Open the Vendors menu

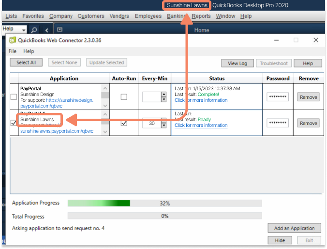tap(119, 16)
